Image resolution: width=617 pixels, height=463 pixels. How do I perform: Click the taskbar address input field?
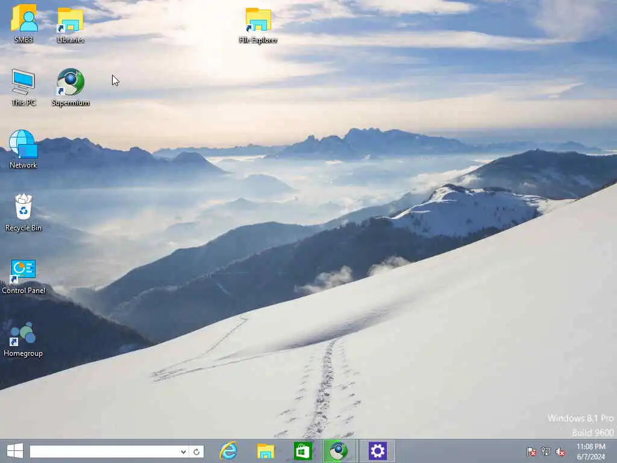click(104, 452)
